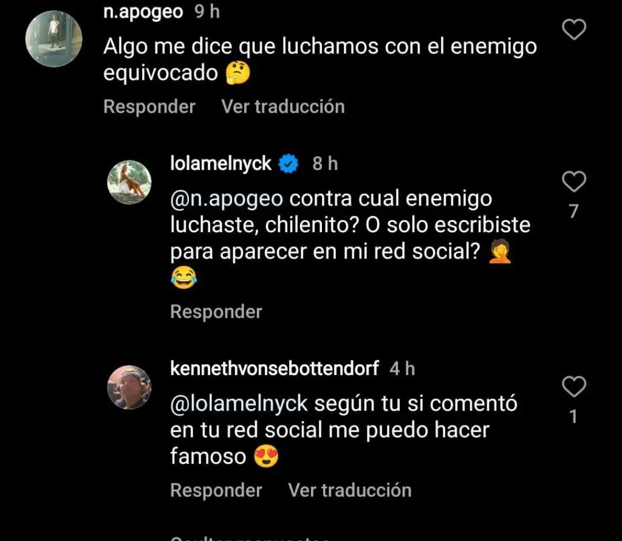This screenshot has width=622, height=541.
Task: Tap the @lolamelnyck mention in reply
Action: (239, 404)
